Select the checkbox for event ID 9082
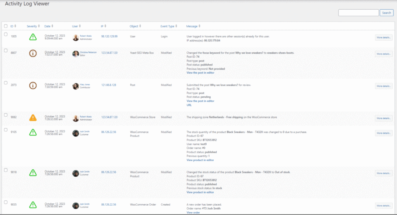397x215 pixels. click(x=5, y=115)
